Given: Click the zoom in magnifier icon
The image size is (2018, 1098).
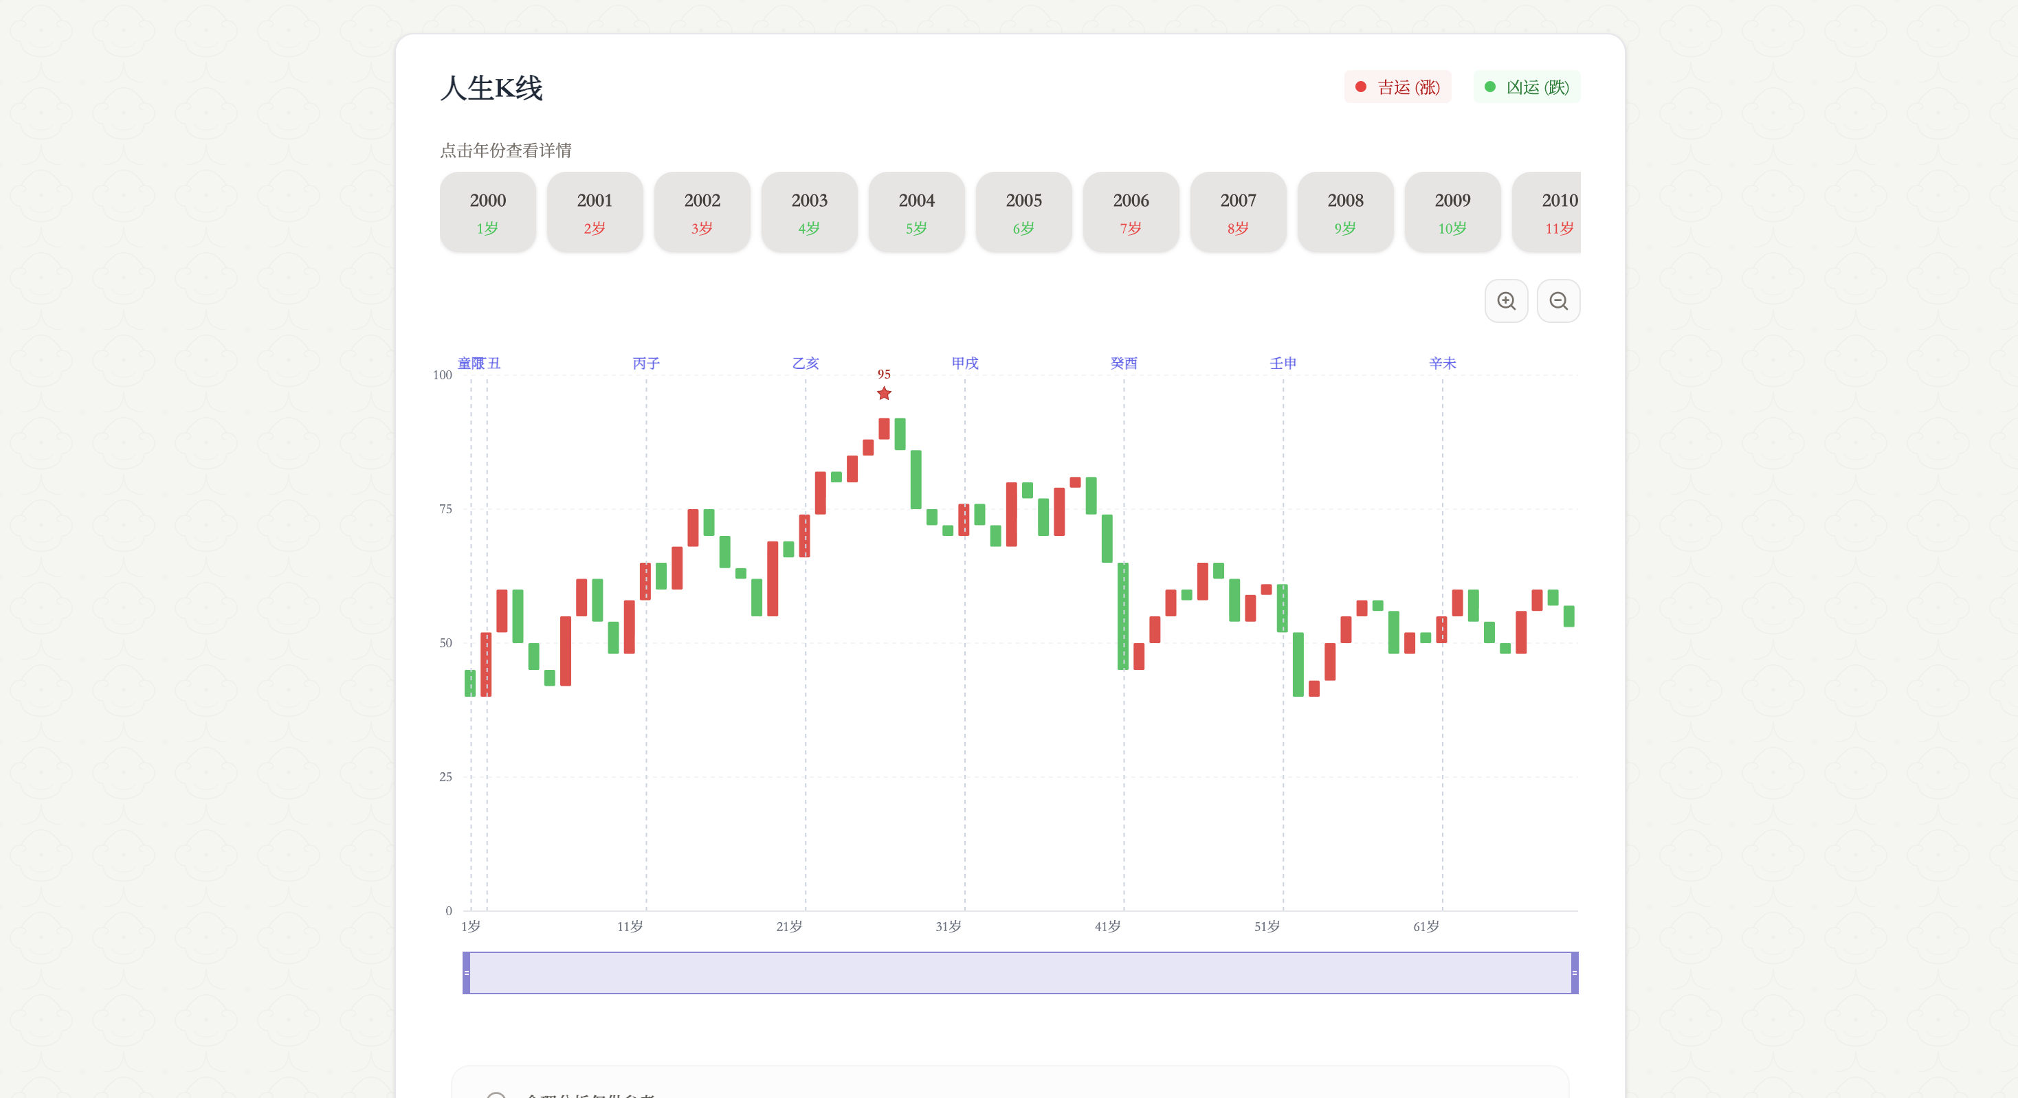Looking at the screenshot, I should coord(1506,301).
